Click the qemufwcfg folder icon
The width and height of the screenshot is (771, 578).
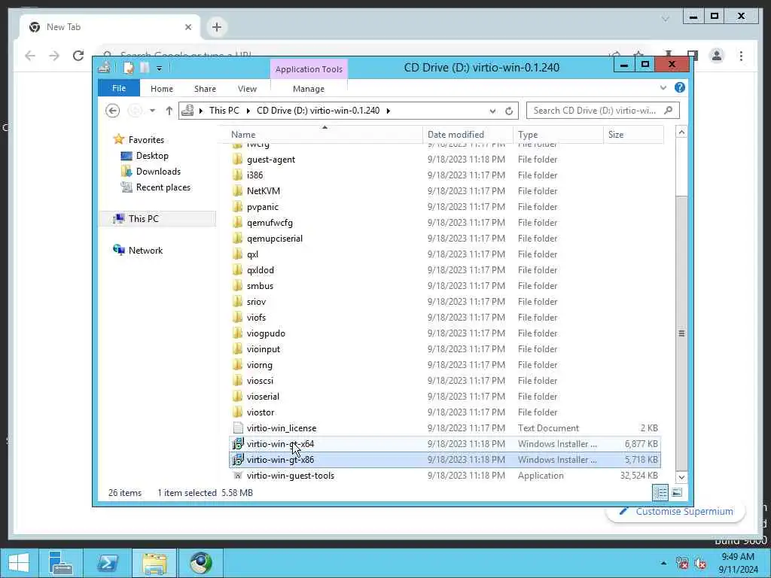(x=238, y=223)
